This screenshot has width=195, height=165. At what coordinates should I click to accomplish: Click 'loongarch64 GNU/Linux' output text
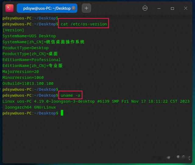coord(30,107)
